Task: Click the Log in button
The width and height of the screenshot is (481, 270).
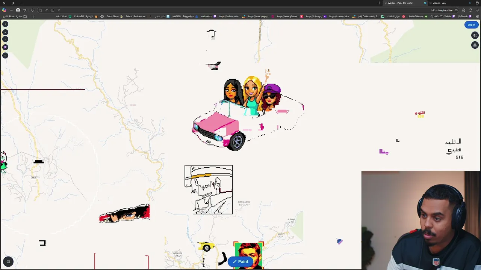Action: coord(471,25)
